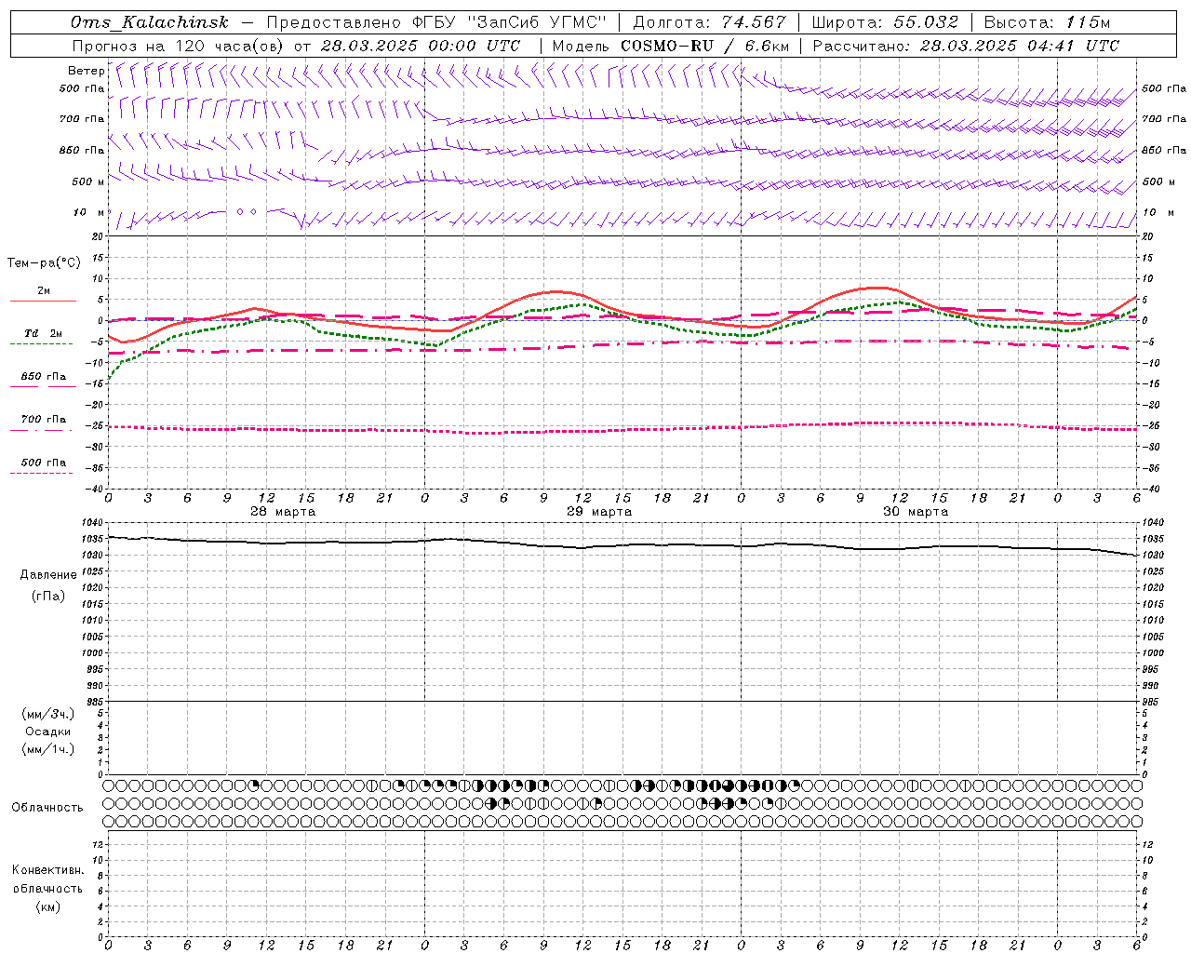Viewport: 1191px width, 953px height.
Task: Click the Осадки panel label
Action: [48, 732]
